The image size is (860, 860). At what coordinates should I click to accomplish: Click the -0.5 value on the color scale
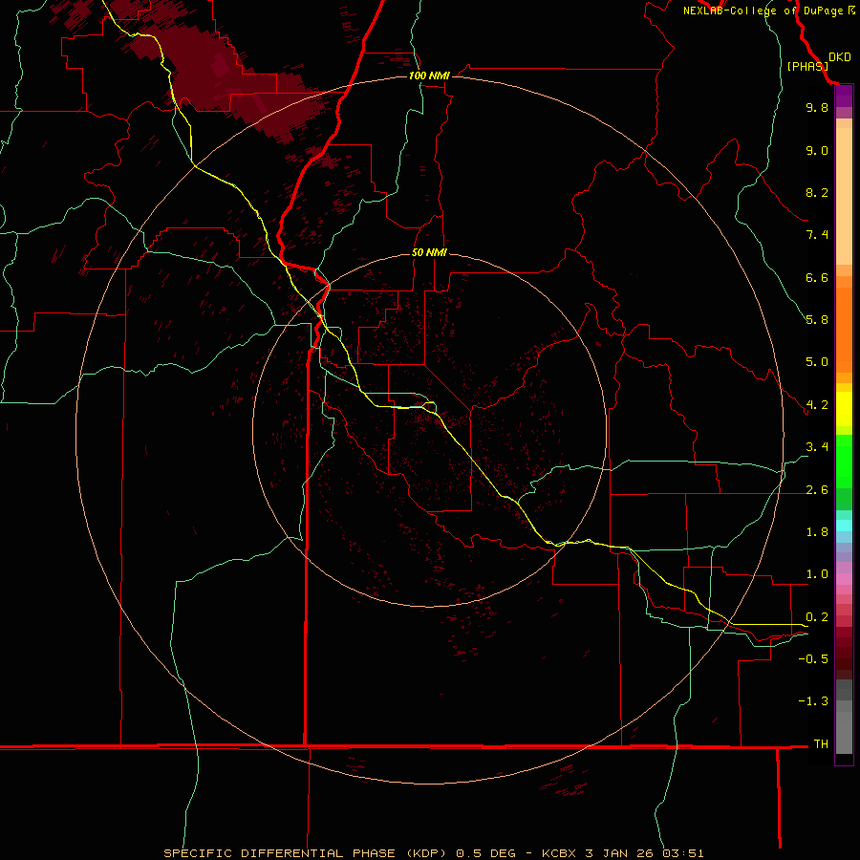point(813,659)
